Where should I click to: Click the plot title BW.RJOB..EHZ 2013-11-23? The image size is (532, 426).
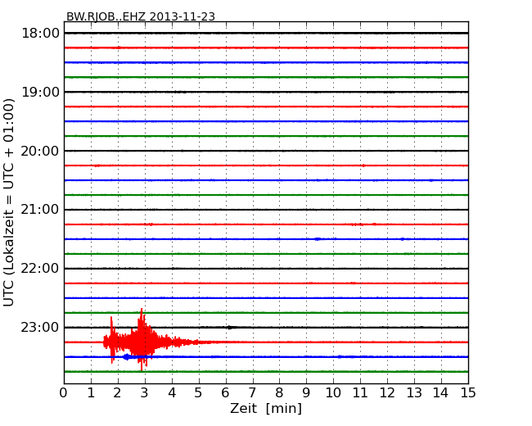tap(141, 16)
